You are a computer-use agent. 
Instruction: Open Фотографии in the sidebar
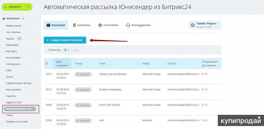13,58
